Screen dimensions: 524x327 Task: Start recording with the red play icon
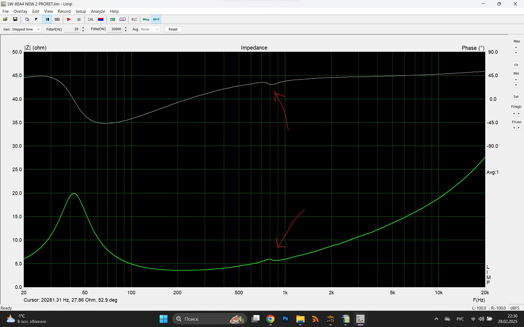(x=69, y=19)
